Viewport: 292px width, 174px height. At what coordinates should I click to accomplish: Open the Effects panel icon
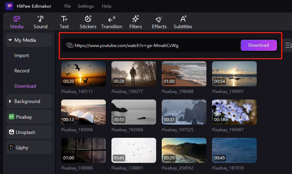159,19
